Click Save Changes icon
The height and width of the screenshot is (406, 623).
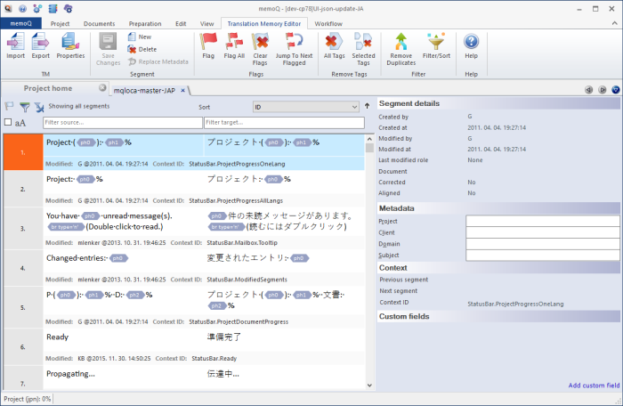click(108, 49)
